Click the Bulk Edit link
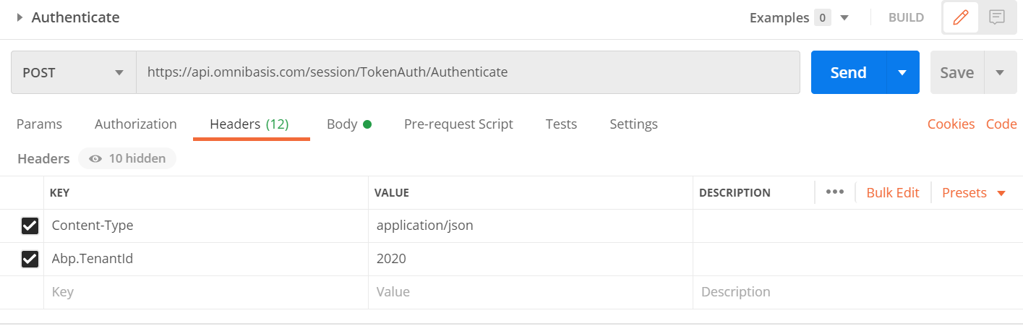This screenshot has width=1023, height=334. 892,192
